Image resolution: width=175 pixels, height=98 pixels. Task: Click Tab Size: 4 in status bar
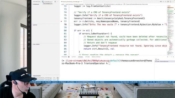[x=141, y=82]
